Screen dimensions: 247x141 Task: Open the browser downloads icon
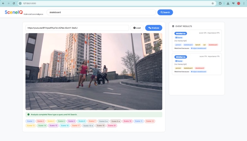click(228, 3)
